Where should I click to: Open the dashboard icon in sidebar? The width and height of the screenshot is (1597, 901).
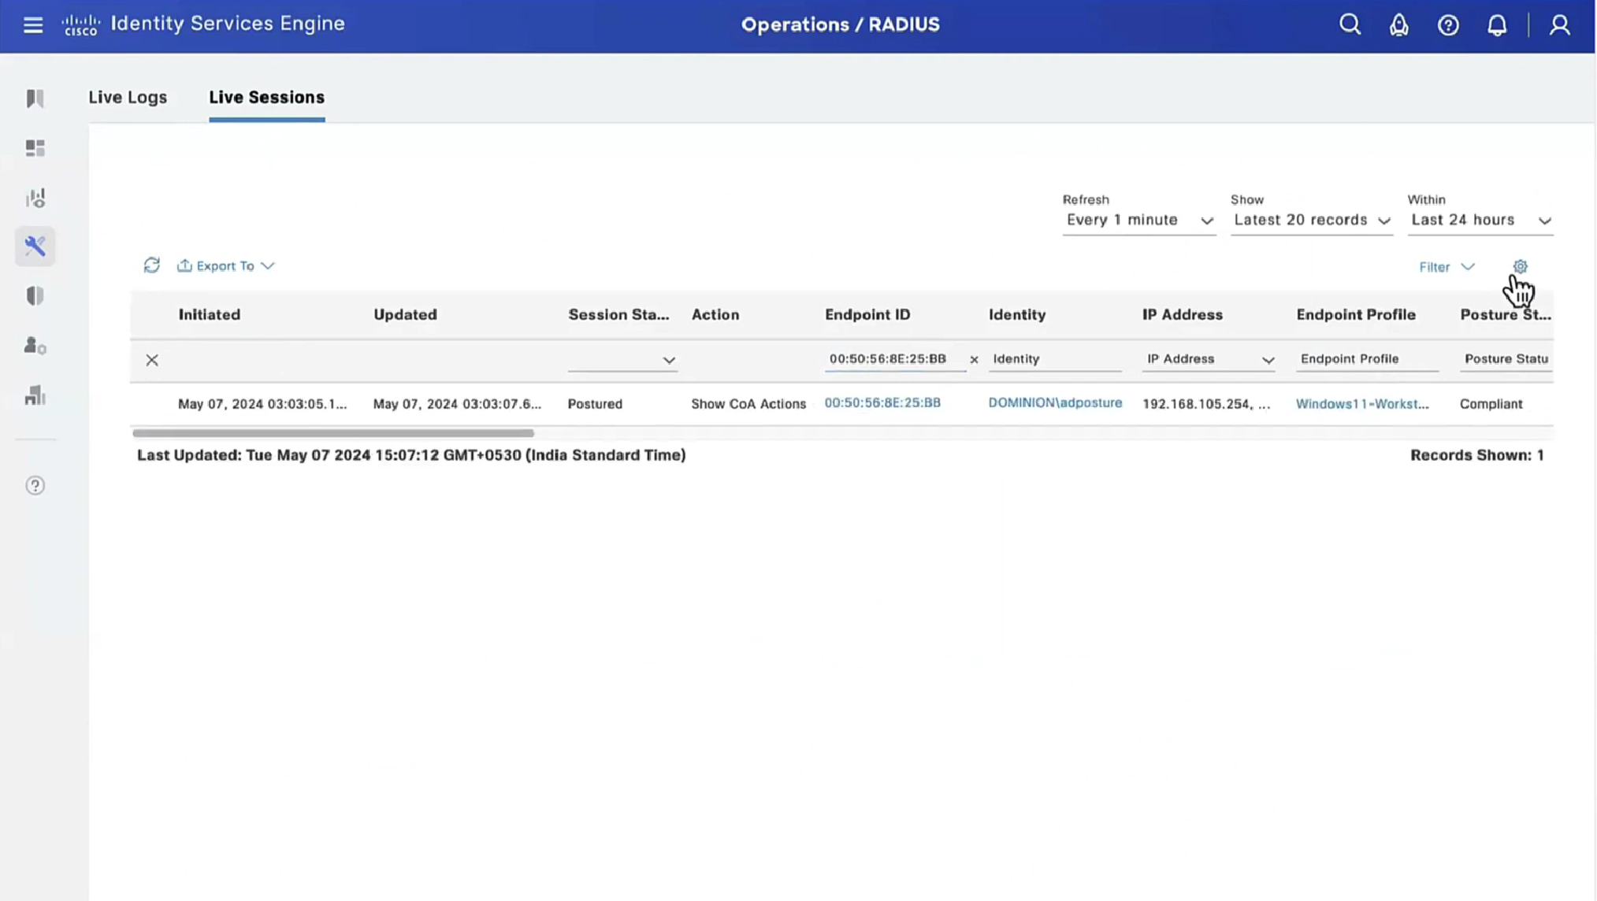[x=35, y=148]
